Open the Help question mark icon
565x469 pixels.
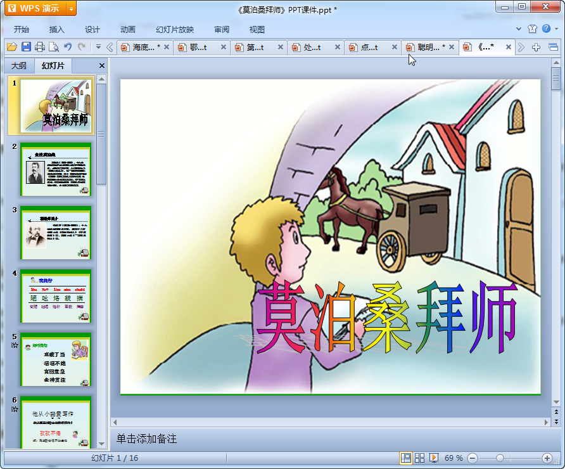pos(546,29)
